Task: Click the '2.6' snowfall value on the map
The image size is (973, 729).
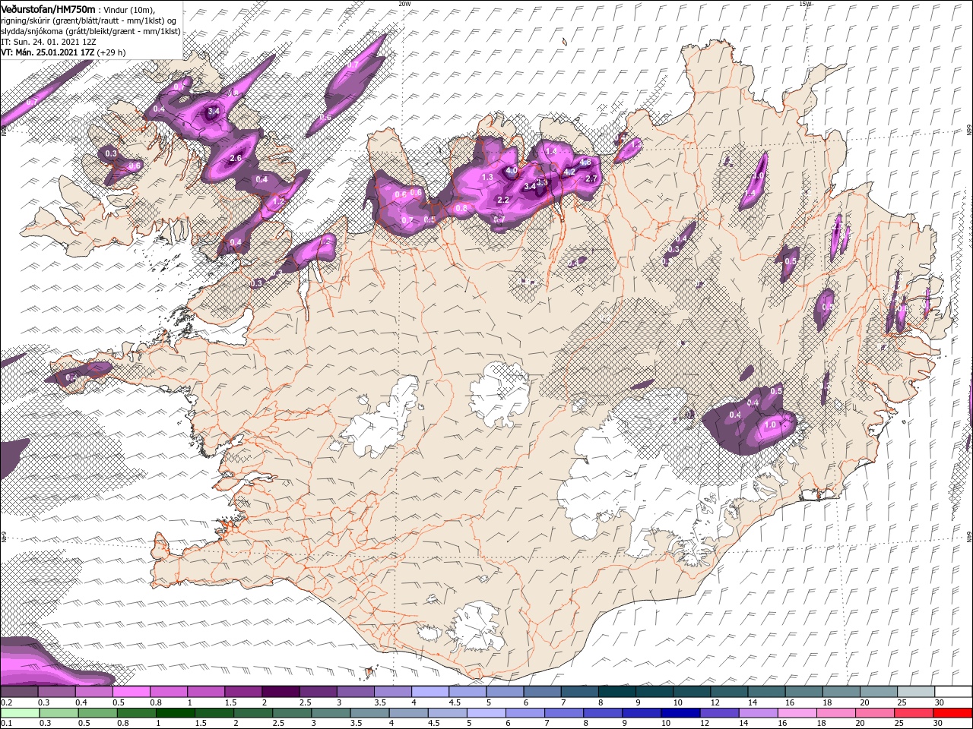Action: (x=236, y=158)
